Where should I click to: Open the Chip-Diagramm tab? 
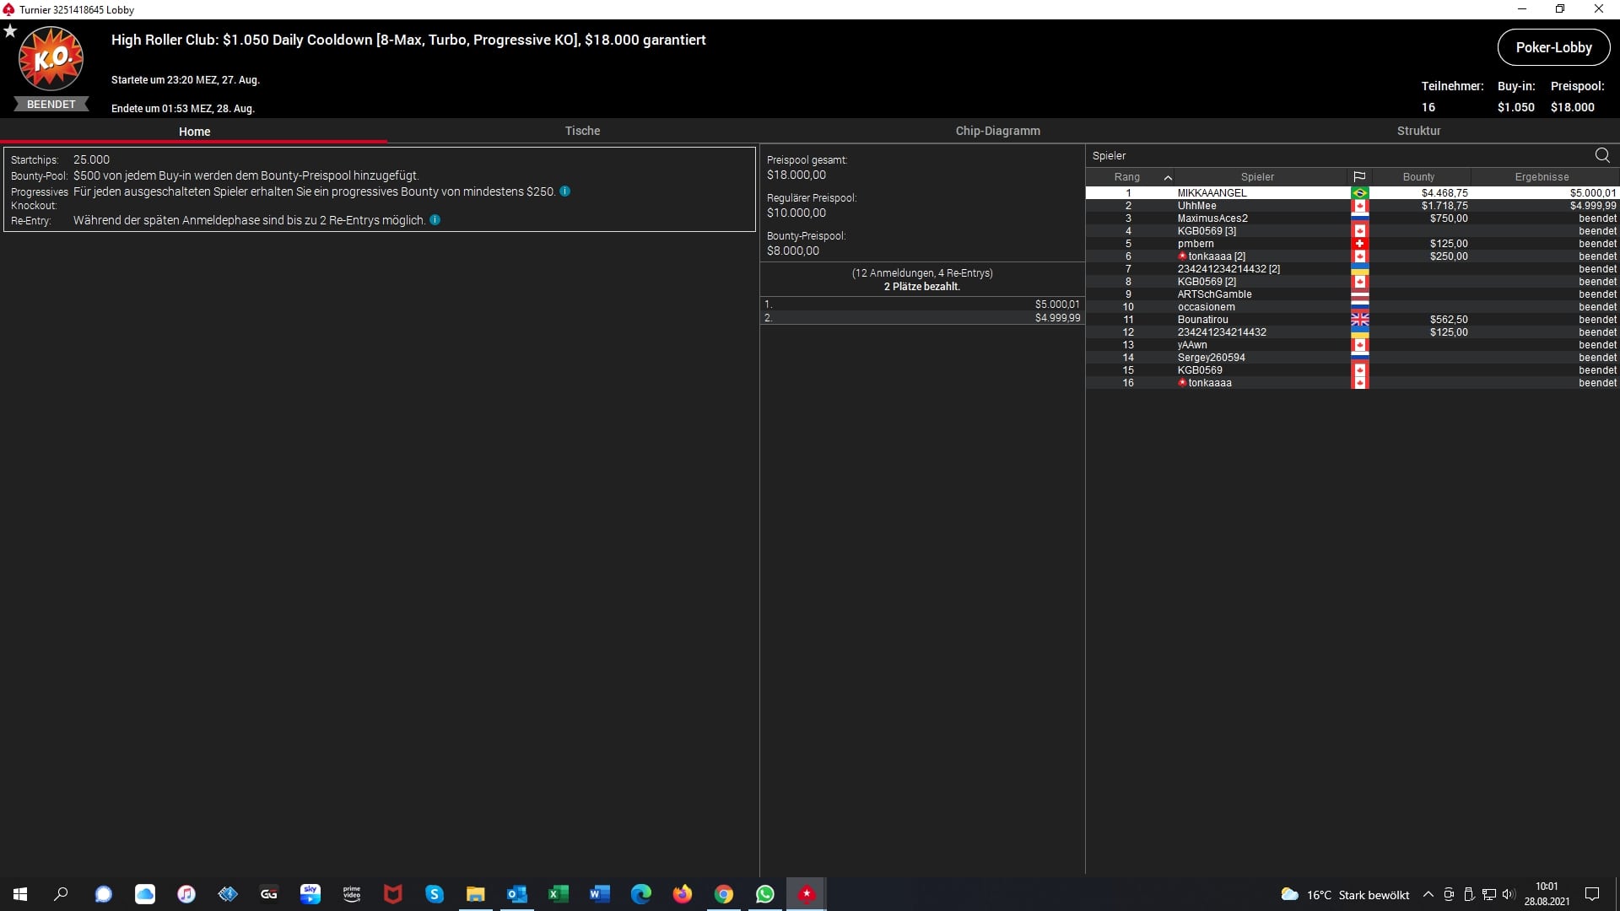(x=997, y=131)
